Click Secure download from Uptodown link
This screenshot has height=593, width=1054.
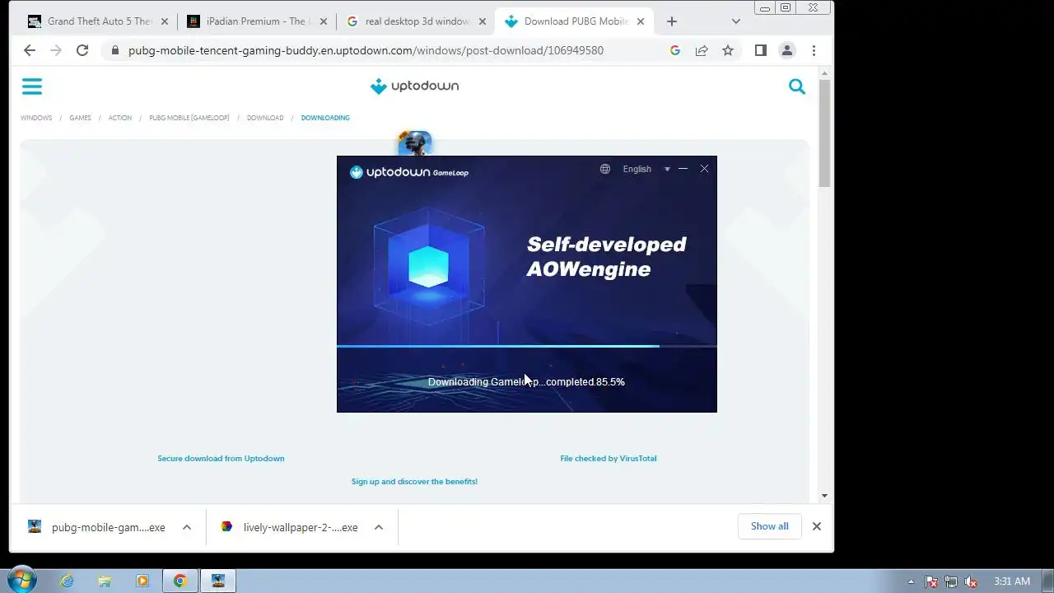(x=221, y=458)
